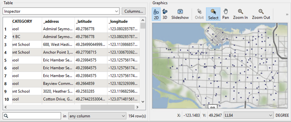Click latitude cell 49.27708715
Viewport: 291px width, 122px height.
91,52
